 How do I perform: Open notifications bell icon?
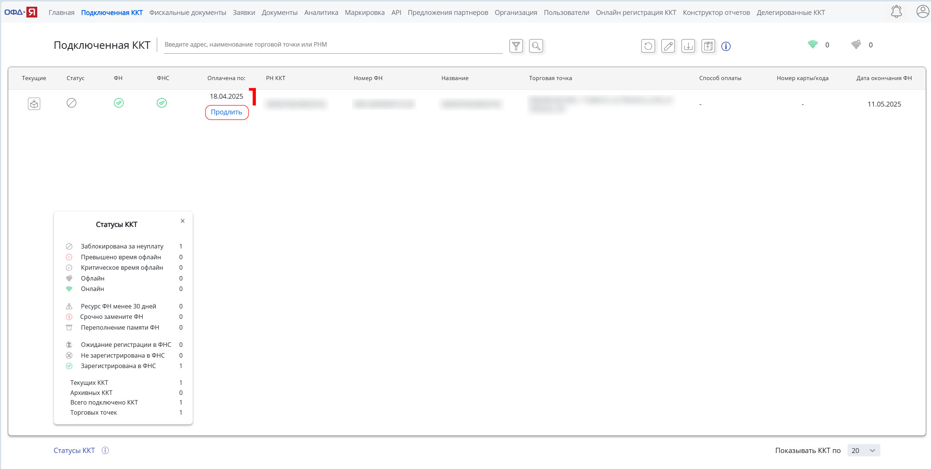click(896, 12)
